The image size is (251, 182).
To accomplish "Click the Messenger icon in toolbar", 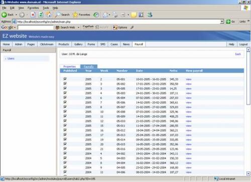I will (x=150, y=15).
